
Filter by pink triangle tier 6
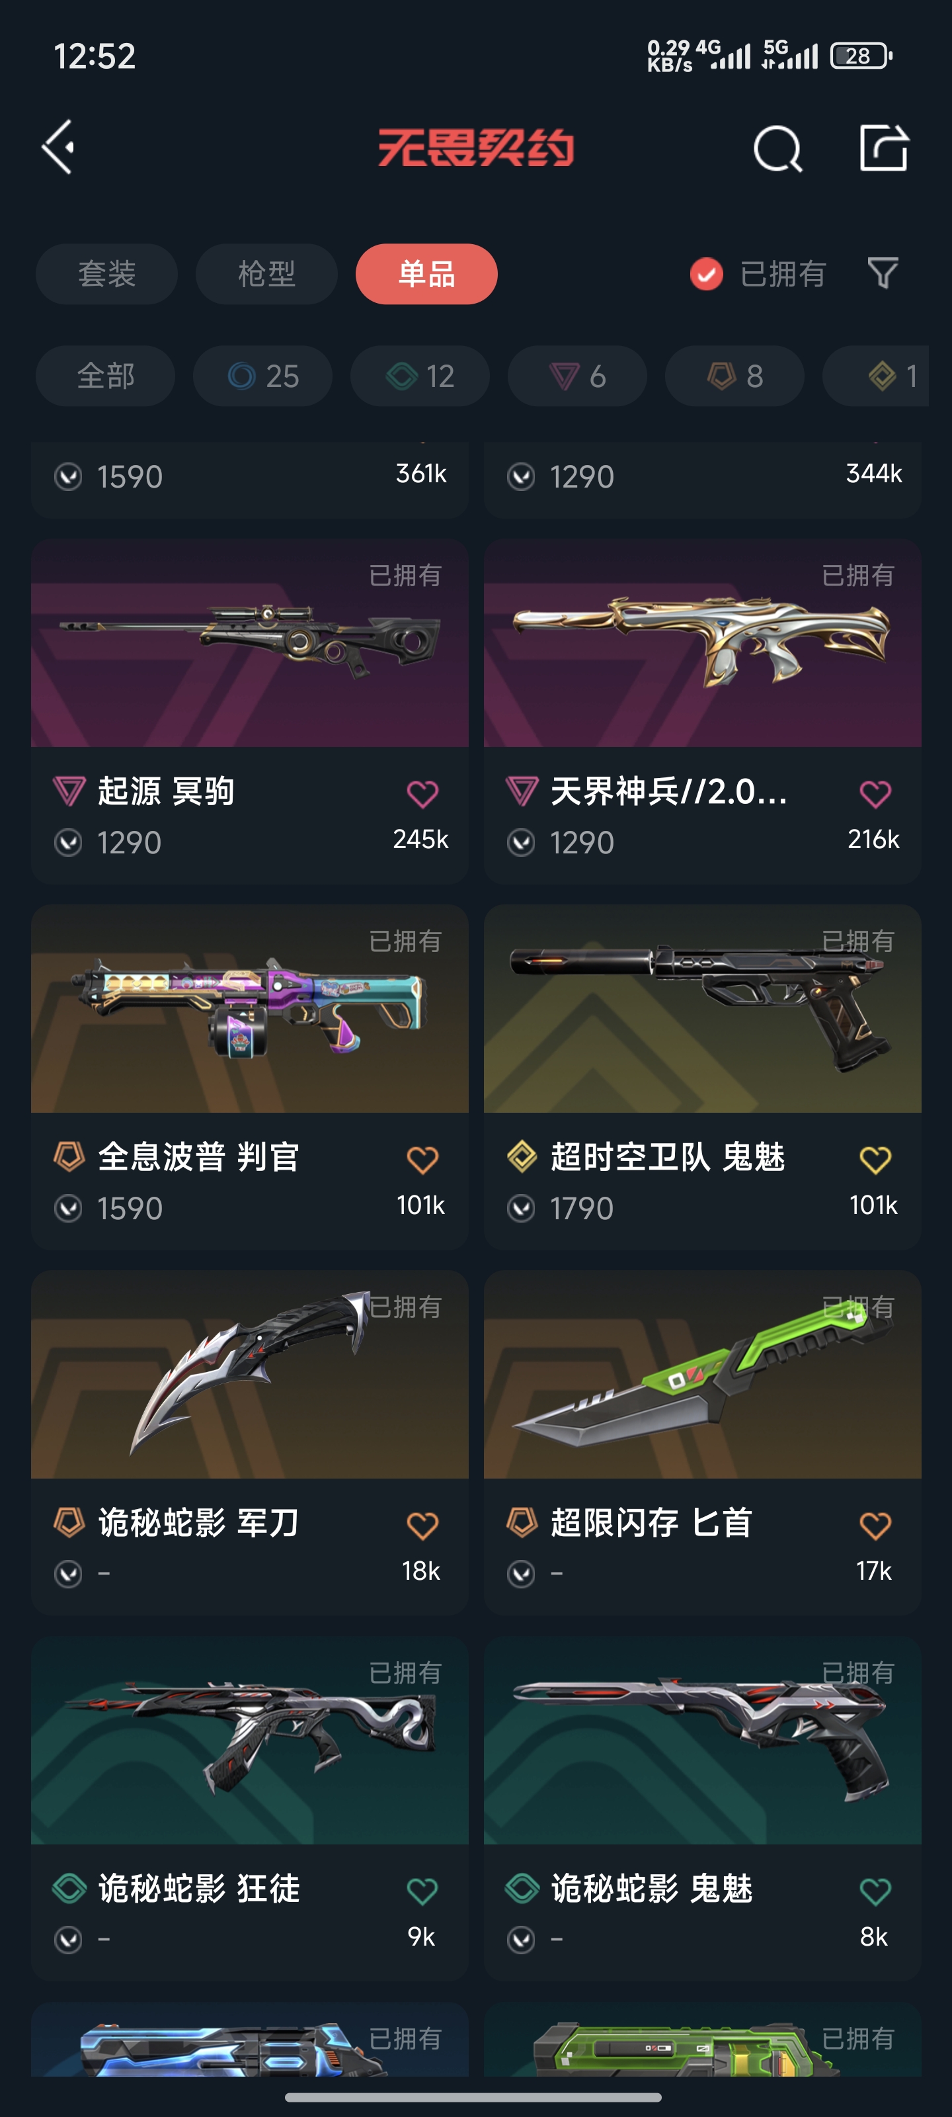577,376
